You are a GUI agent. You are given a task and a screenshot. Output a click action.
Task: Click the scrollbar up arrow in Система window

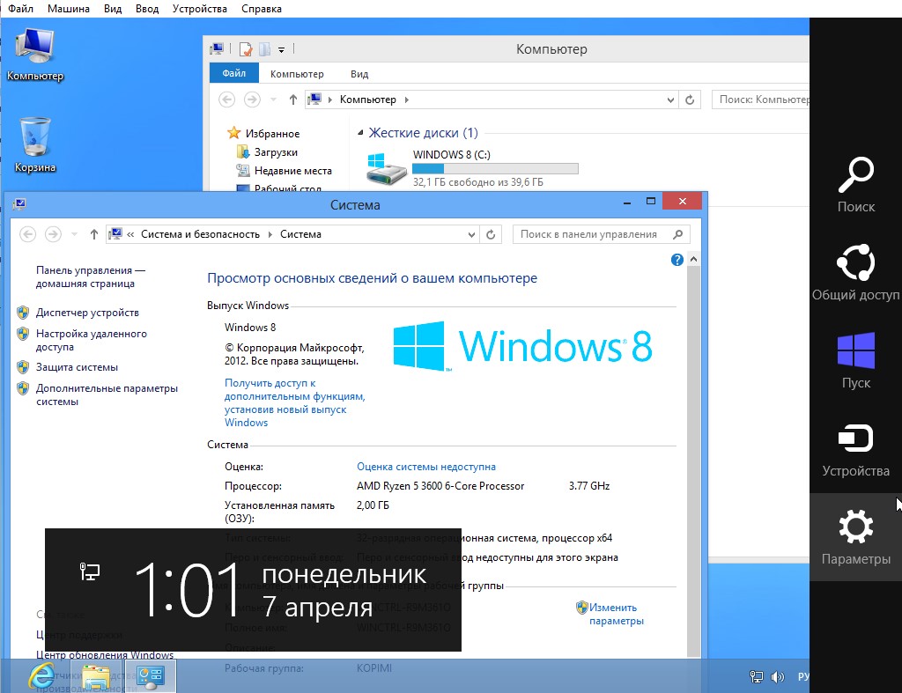tap(693, 260)
